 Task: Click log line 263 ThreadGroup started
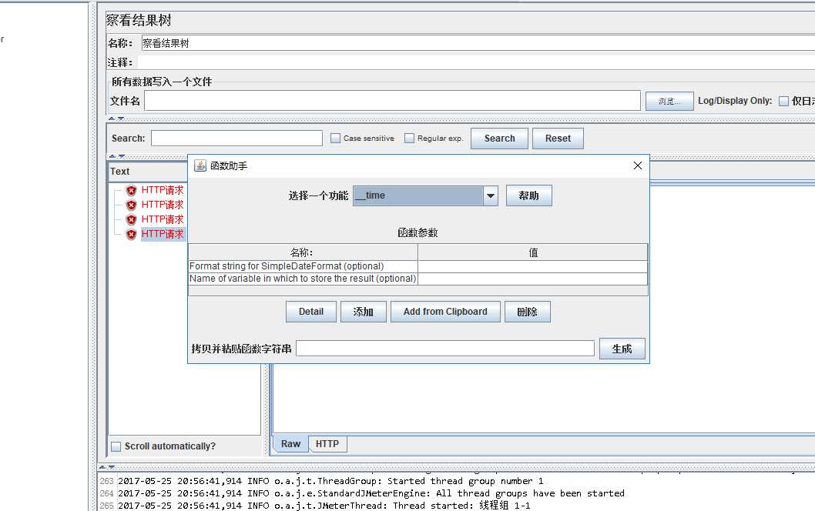(x=330, y=481)
